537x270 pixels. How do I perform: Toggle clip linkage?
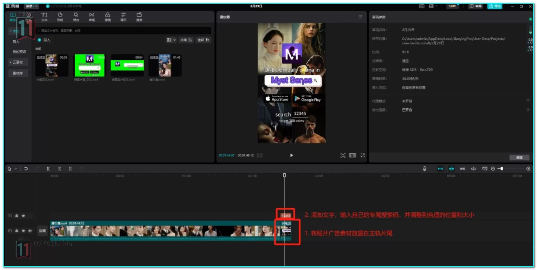pyautogui.click(x=462, y=169)
